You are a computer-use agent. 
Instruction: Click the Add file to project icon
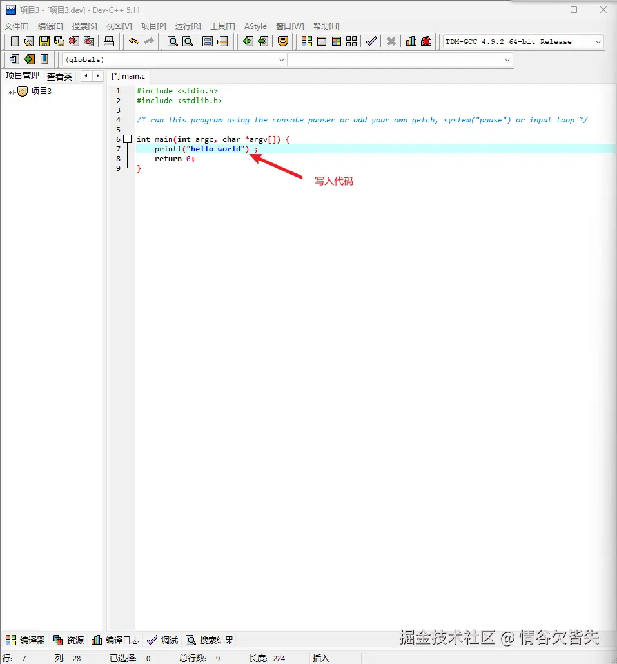248,41
